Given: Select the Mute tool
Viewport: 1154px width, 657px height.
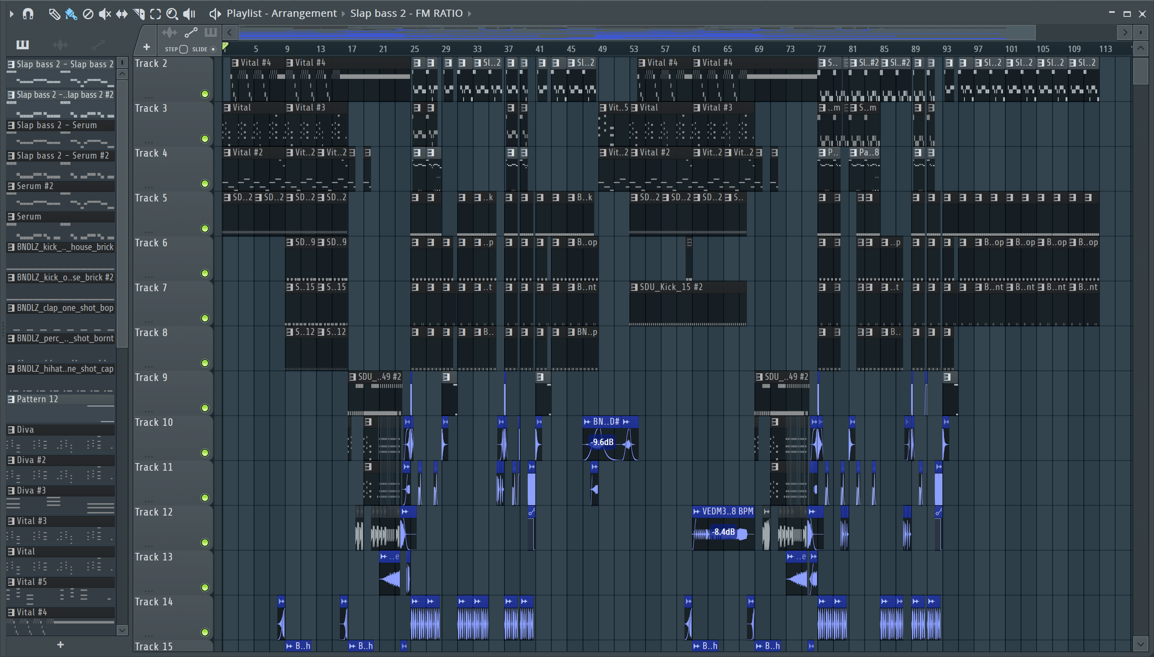Looking at the screenshot, I should tap(105, 14).
